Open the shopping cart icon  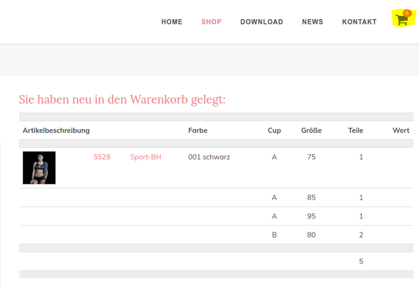pyautogui.click(x=401, y=20)
